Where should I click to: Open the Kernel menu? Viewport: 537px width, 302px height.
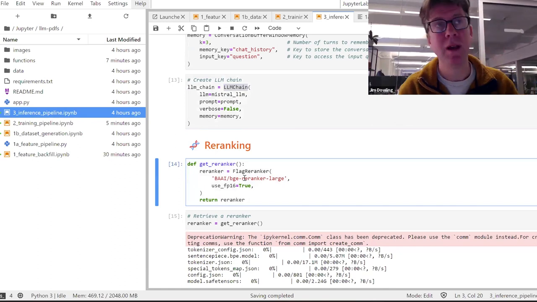75,3
